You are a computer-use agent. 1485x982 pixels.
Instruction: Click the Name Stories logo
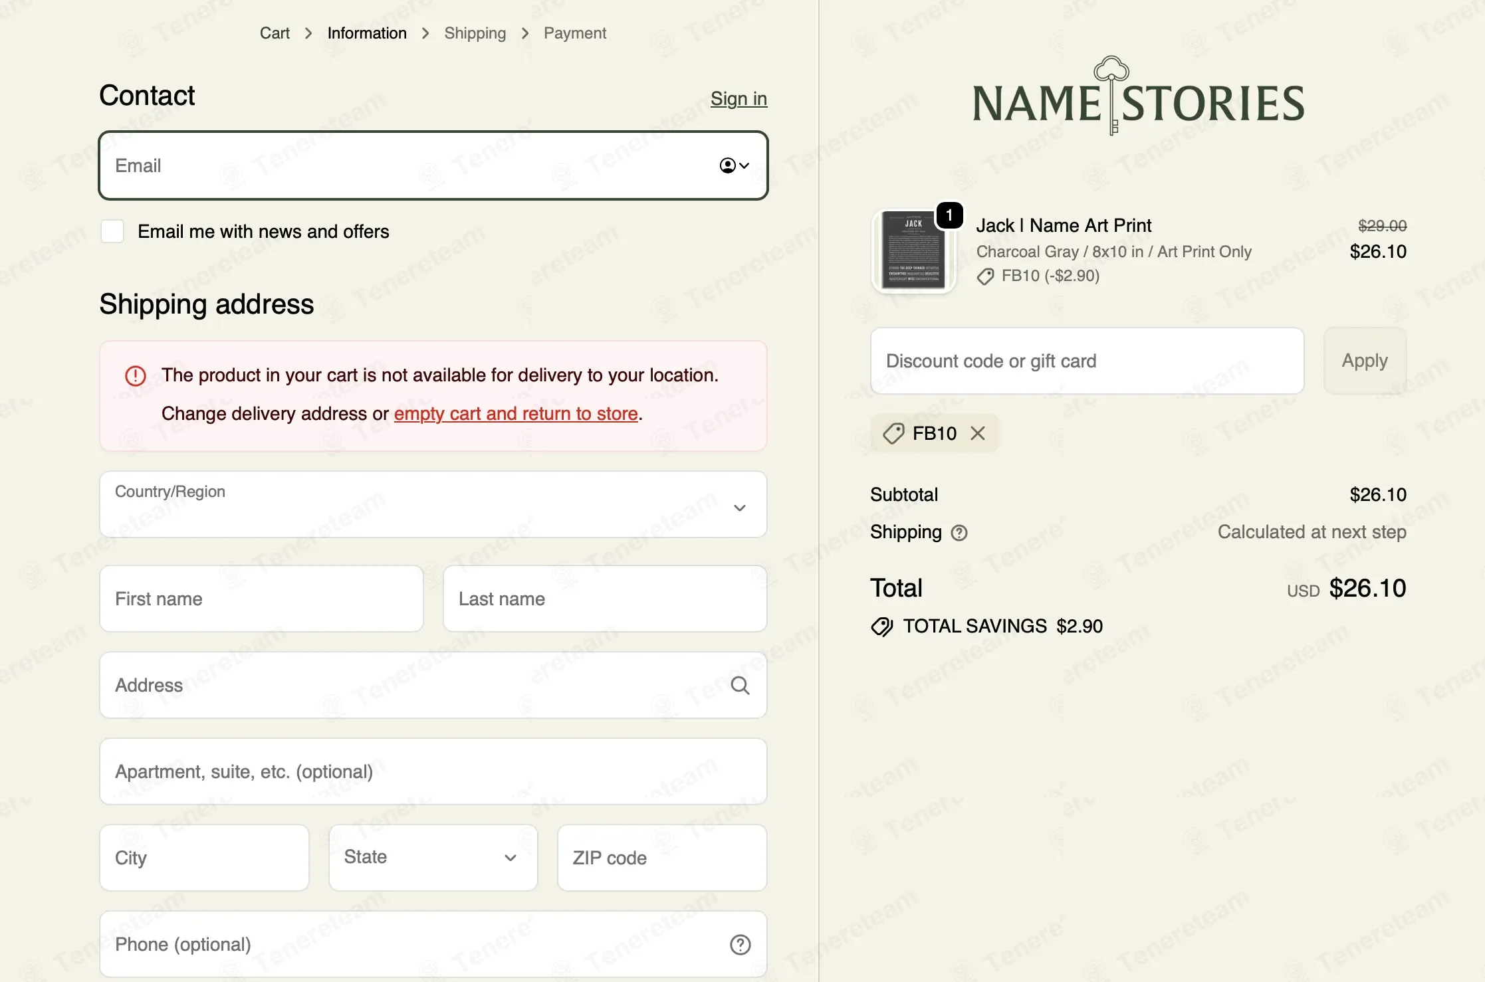tap(1138, 96)
